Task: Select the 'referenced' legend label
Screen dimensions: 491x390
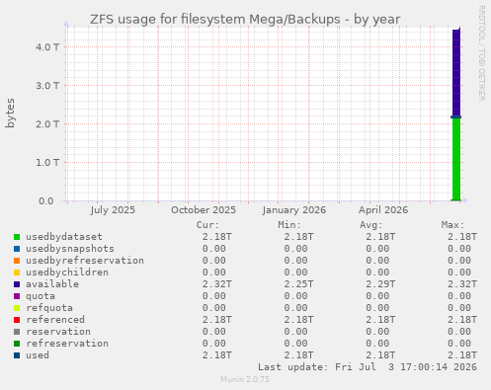Action: click(x=55, y=320)
